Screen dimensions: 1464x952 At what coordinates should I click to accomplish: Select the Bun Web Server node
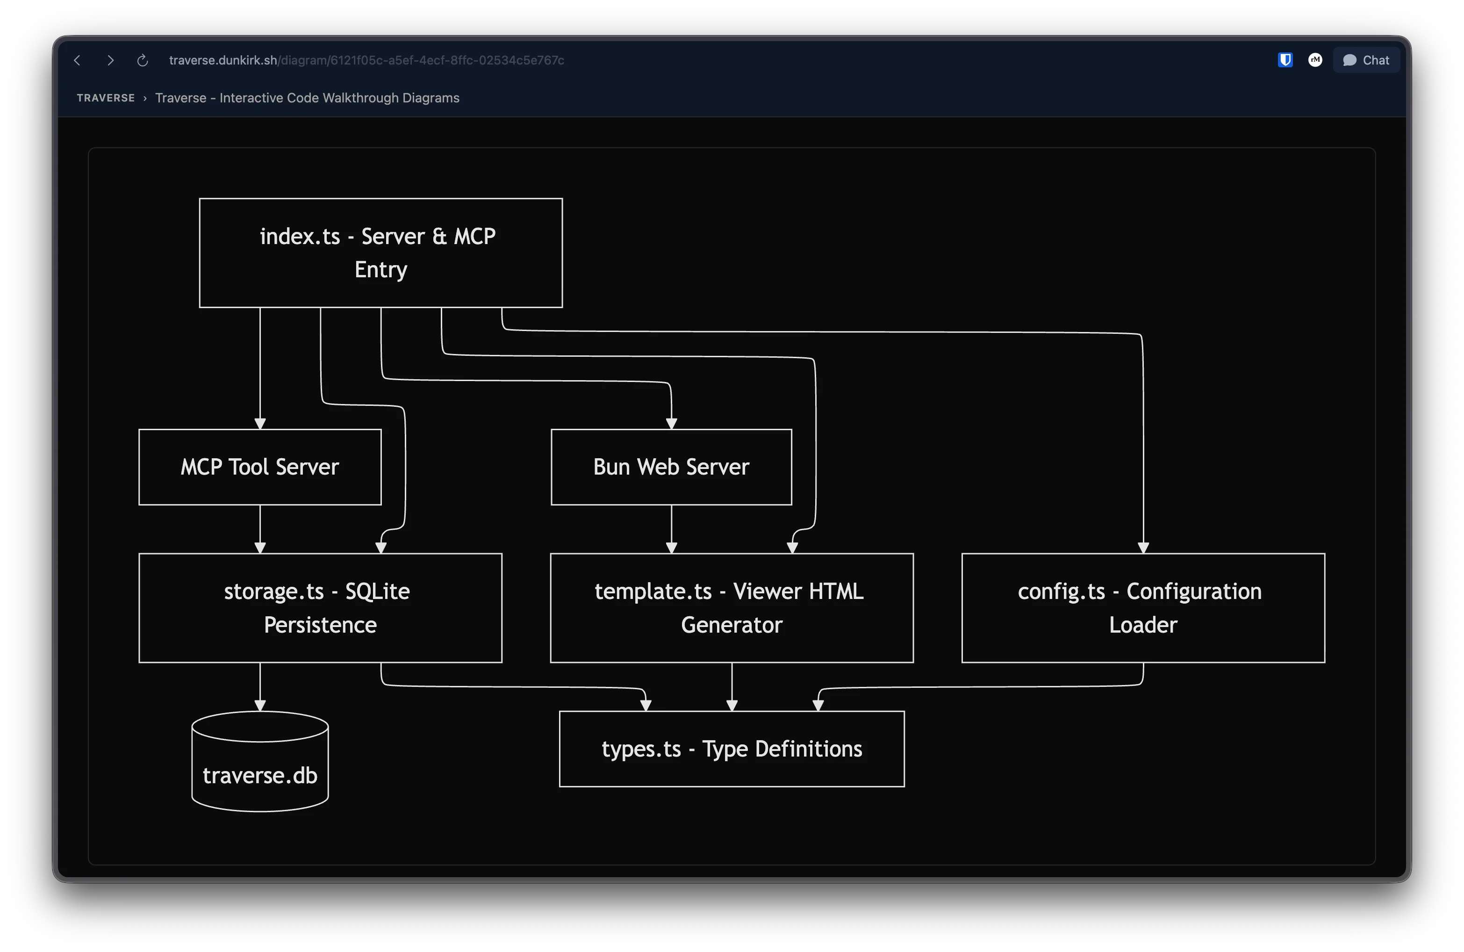pyautogui.click(x=670, y=467)
